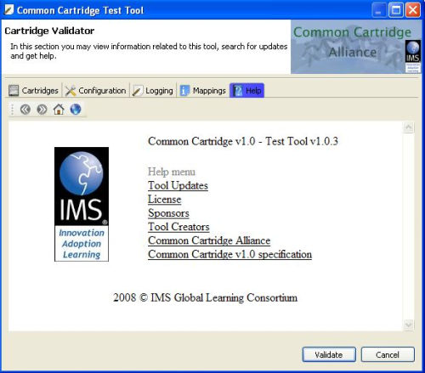The image size is (425, 373).
Task: Close the Common Cartridge Test Tool window
Action: click(x=413, y=10)
